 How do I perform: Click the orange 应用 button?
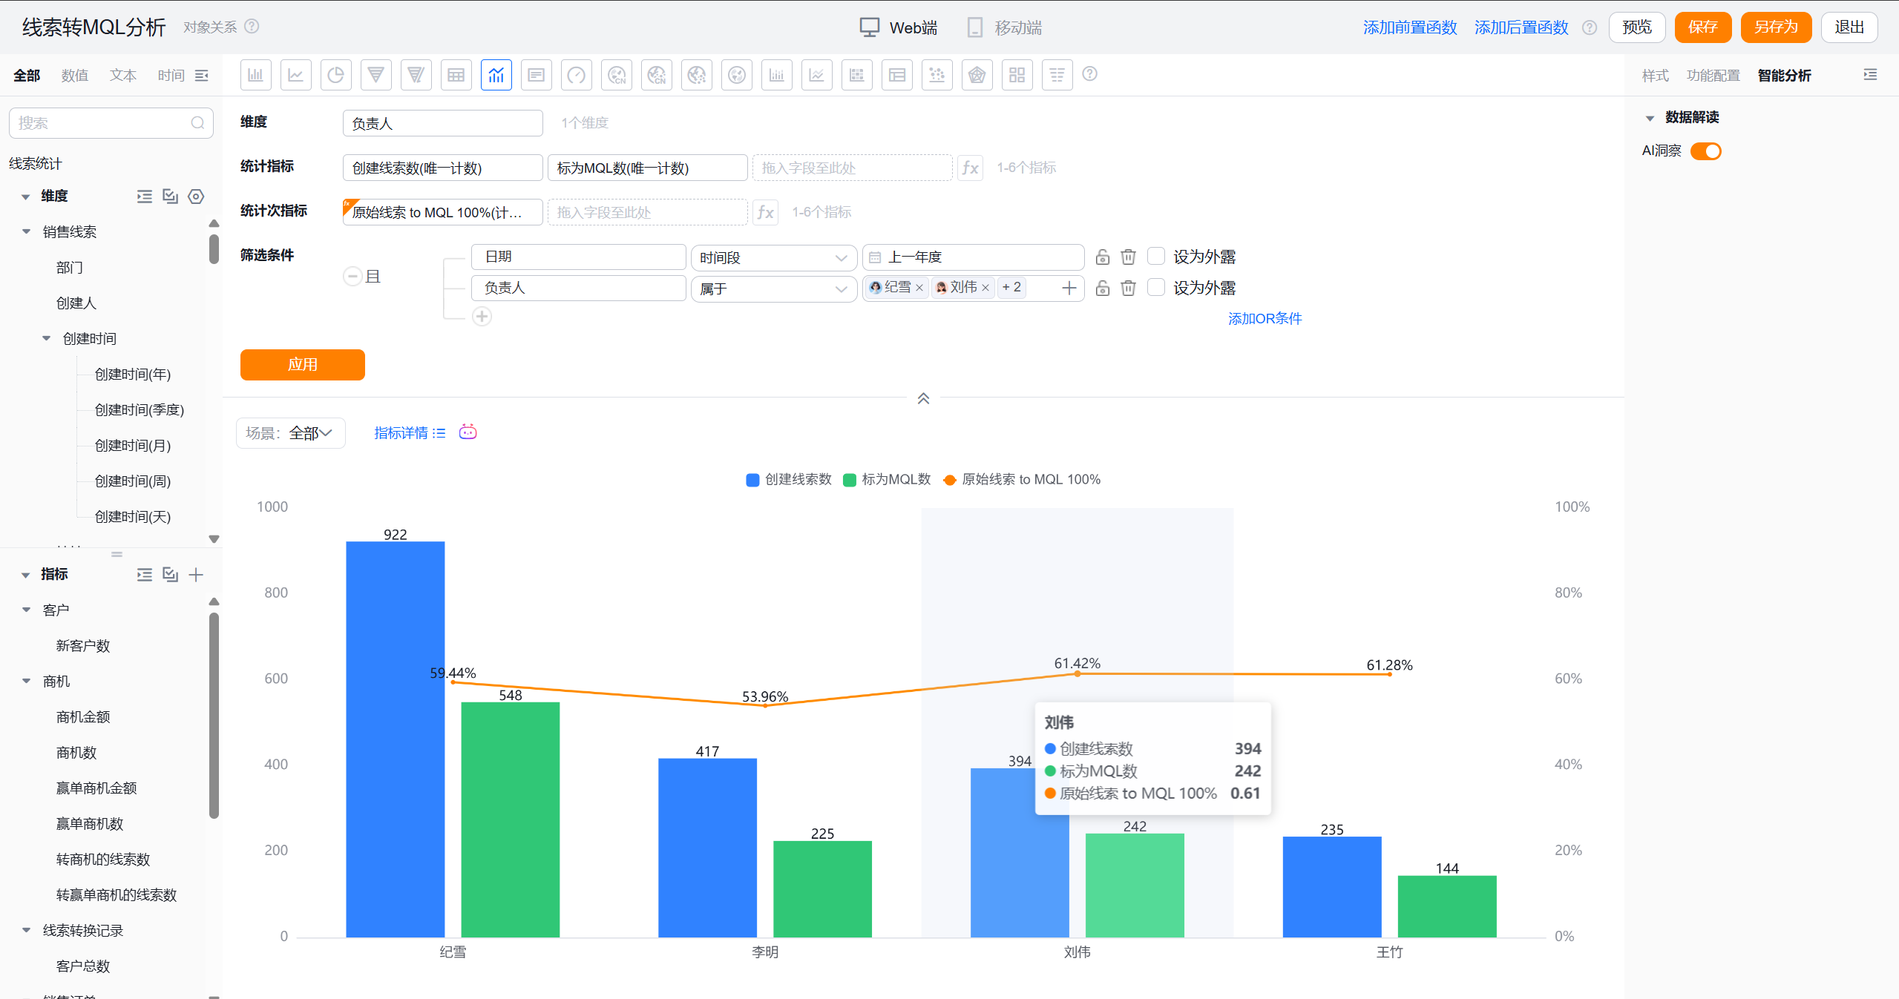pyautogui.click(x=302, y=364)
